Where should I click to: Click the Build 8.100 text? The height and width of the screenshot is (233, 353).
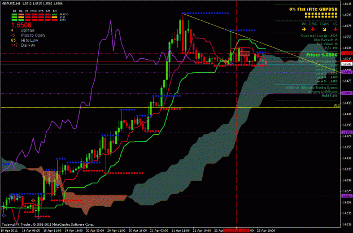point(330,95)
